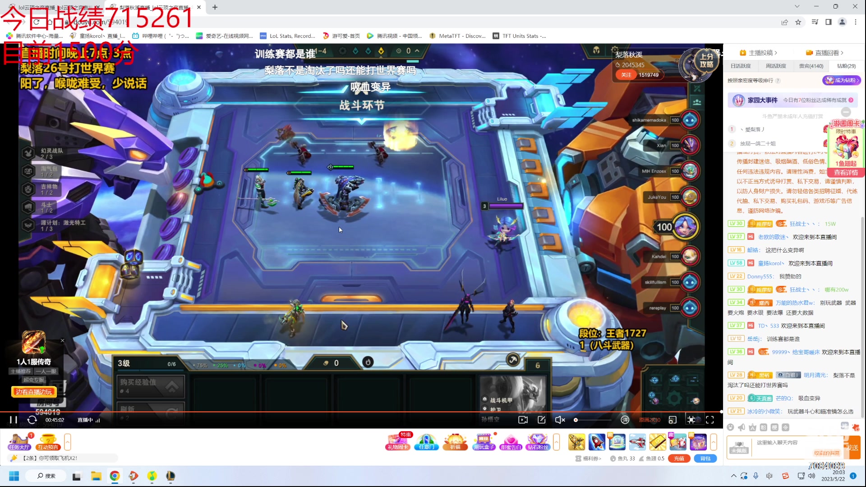Image resolution: width=866 pixels, height=487 pixels.
Task: Switch to 贵宾(4140) tab
Action: click(811, 66)
